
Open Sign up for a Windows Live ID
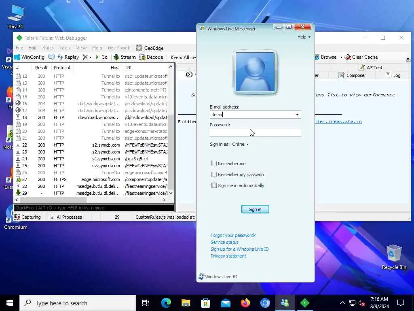pyautogui.click(x=239, y=249)
